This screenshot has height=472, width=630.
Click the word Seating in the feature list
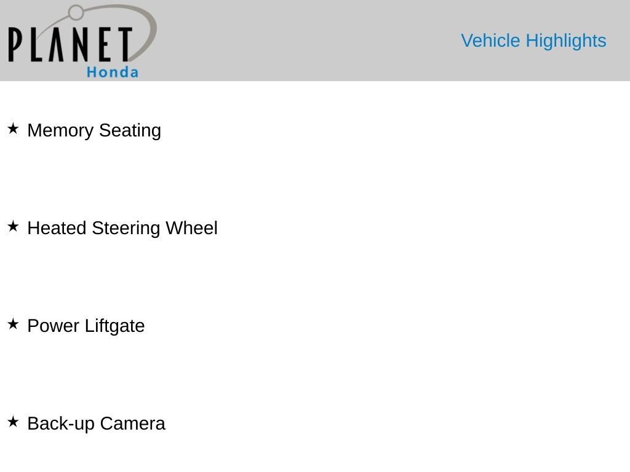point(130,130)
